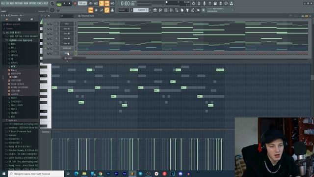
Task: Toggle the metronome icon
Action: click(x=90, y=3)
